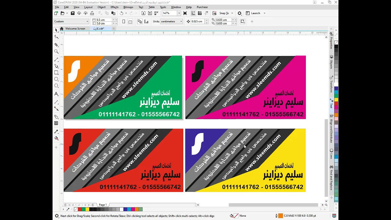Pick the yellow swatch in document palette
The height and width of the screenshot is (220, 391).
[x=87, y=209]
